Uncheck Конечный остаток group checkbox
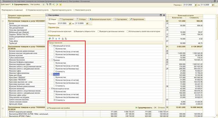 click(x=52, y=89)
